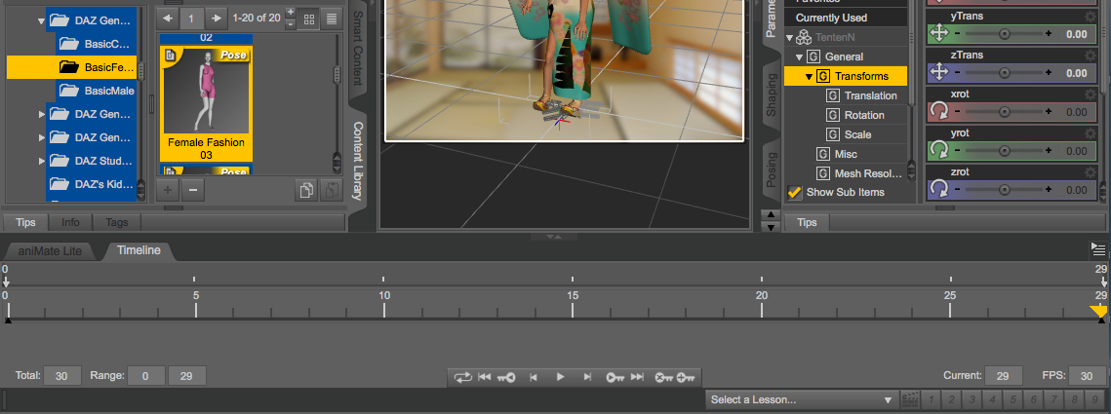Switch to the Tags tab
The image size is (1111, 414).
coord(117,222)
